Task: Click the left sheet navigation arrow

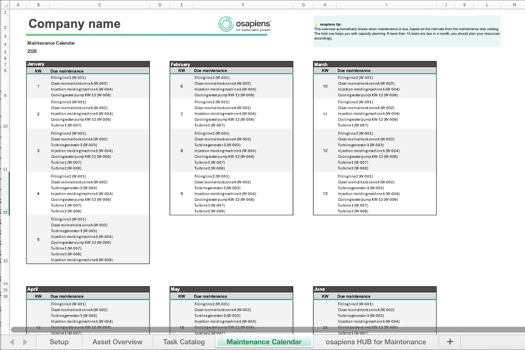Action: (x=12, y=342)
